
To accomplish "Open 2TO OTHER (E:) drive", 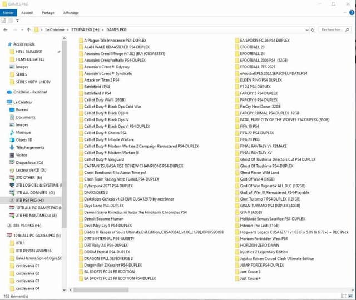I will click(x=29, y=178).
